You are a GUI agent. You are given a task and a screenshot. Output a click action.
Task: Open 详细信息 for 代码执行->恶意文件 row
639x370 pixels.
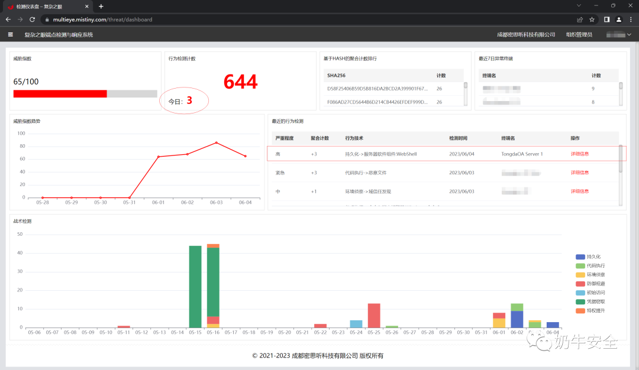(x=579, y=173)
